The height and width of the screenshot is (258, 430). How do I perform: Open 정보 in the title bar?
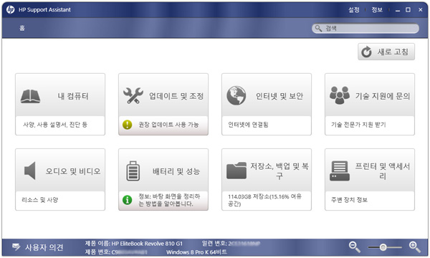click(377, 10)
